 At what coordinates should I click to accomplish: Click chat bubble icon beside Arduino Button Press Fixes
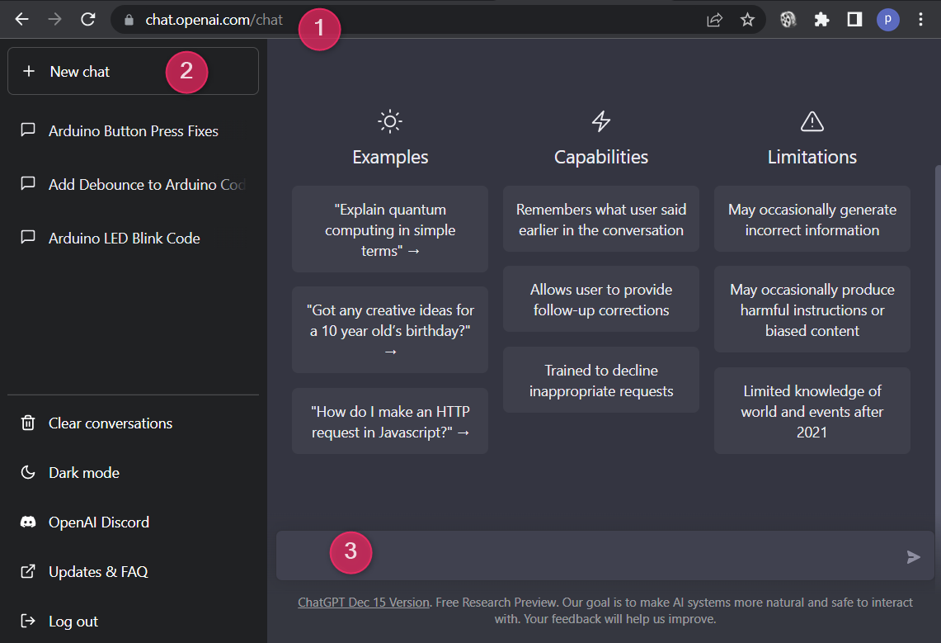pyautogui.click(x=27, y=130)
